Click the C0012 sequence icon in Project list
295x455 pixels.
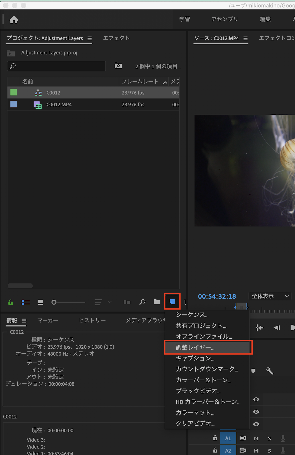38,93
